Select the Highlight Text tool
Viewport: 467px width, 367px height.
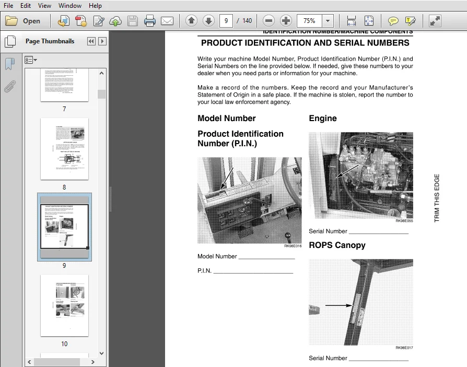coord(411,21)
